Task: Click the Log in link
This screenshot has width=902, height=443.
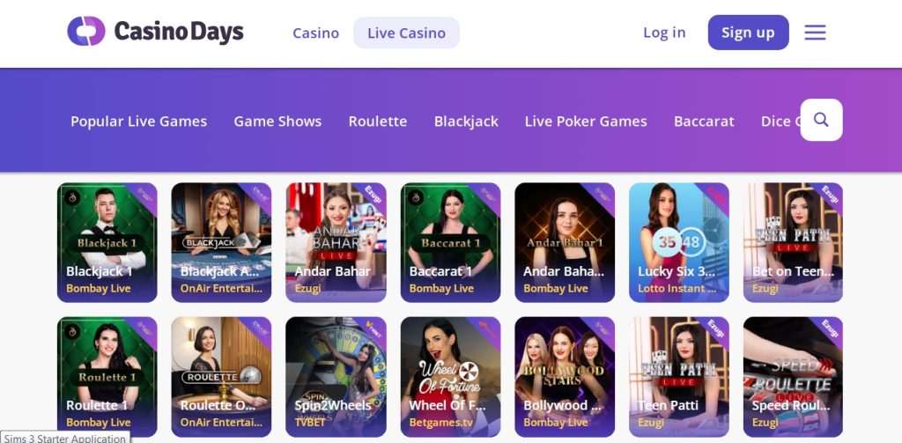Action: 664,33
